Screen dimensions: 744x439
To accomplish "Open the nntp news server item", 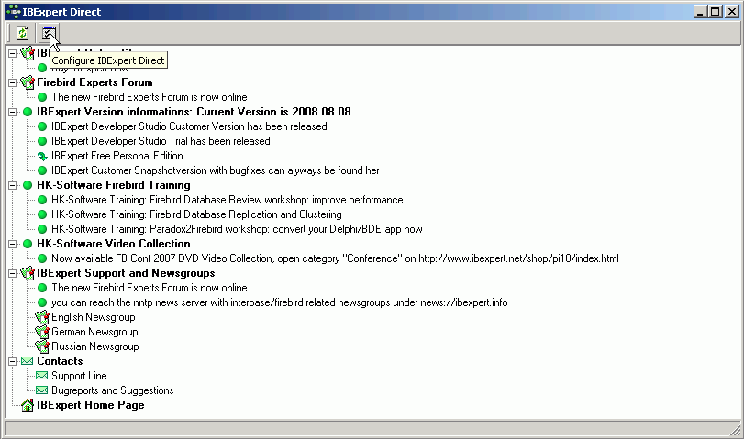I will [x=280, y=302].
